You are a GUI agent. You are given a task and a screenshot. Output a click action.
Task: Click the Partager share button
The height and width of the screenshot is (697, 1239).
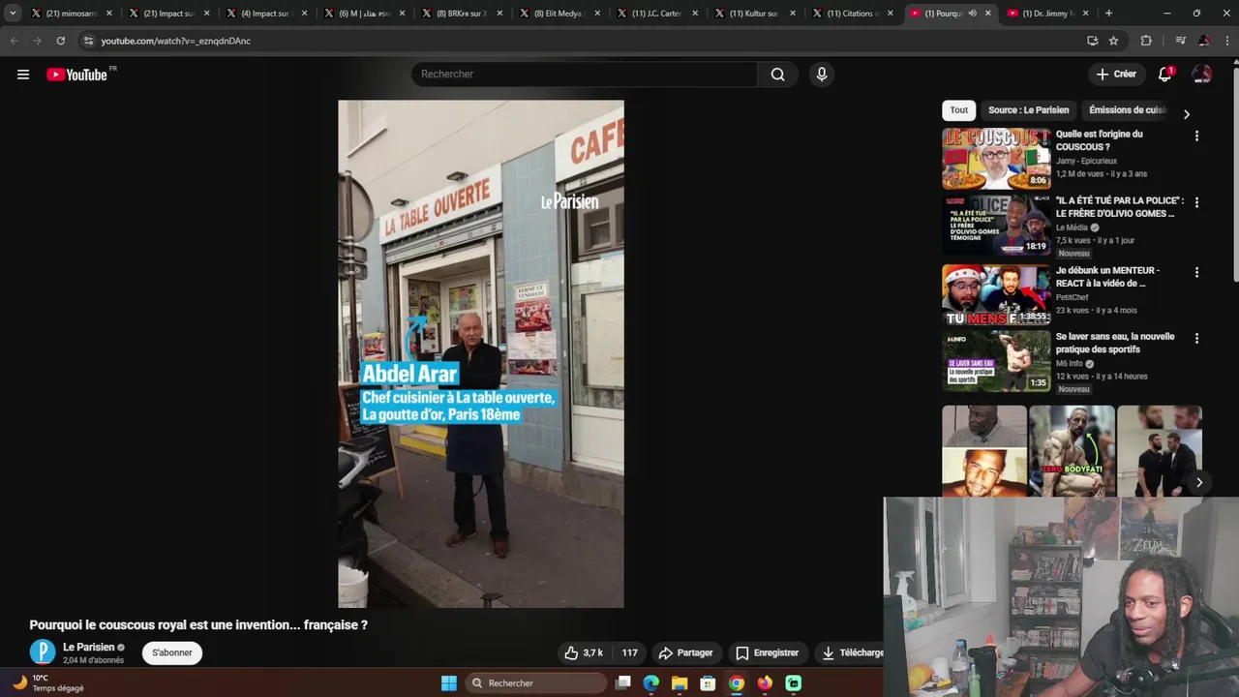coord(685,652)
